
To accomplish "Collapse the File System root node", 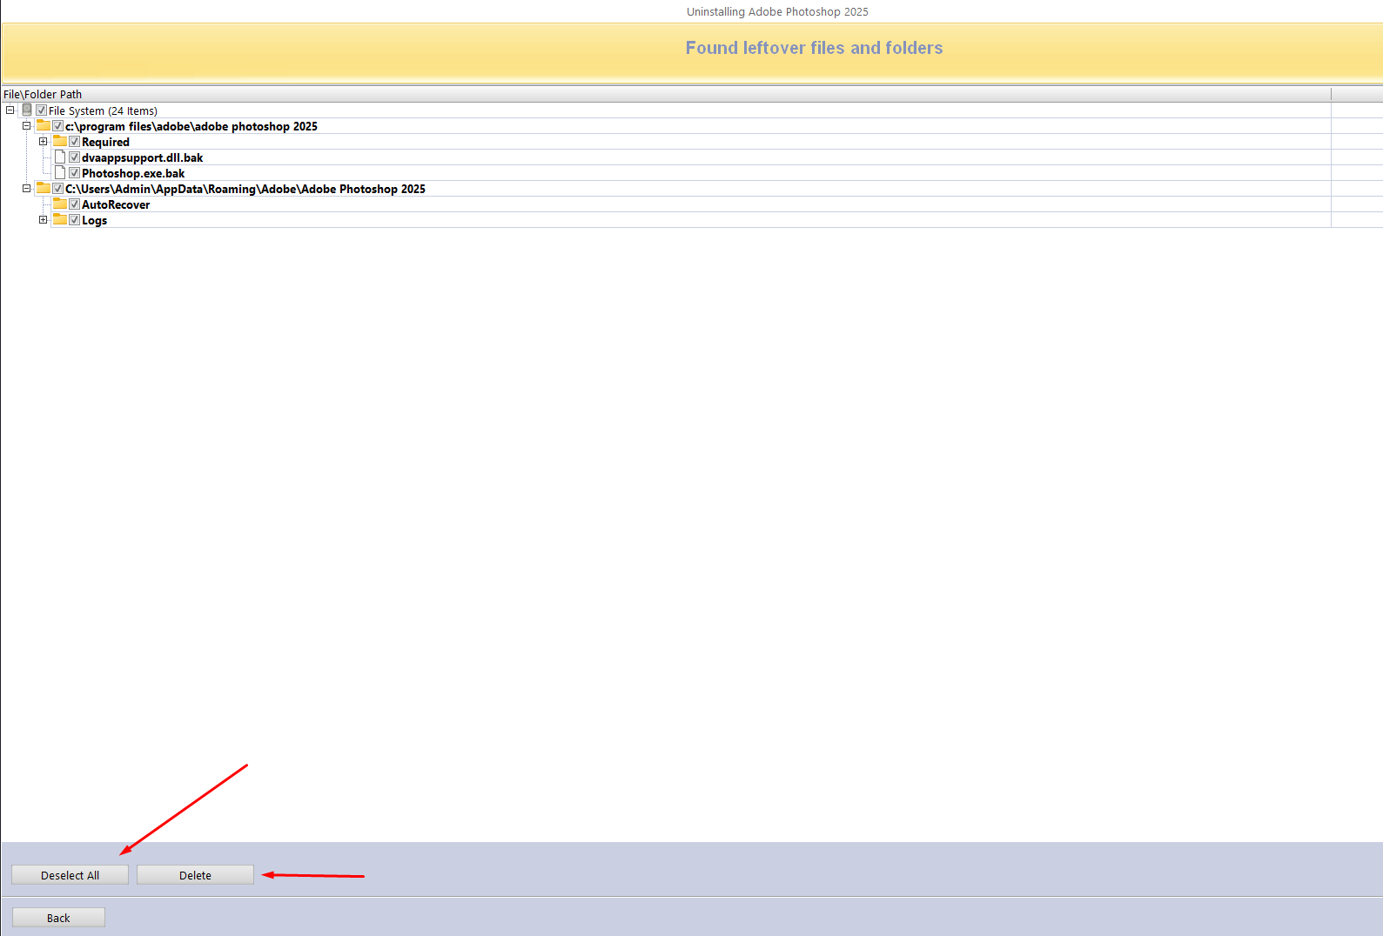I will pyautogui.click(x=10, y=110).
